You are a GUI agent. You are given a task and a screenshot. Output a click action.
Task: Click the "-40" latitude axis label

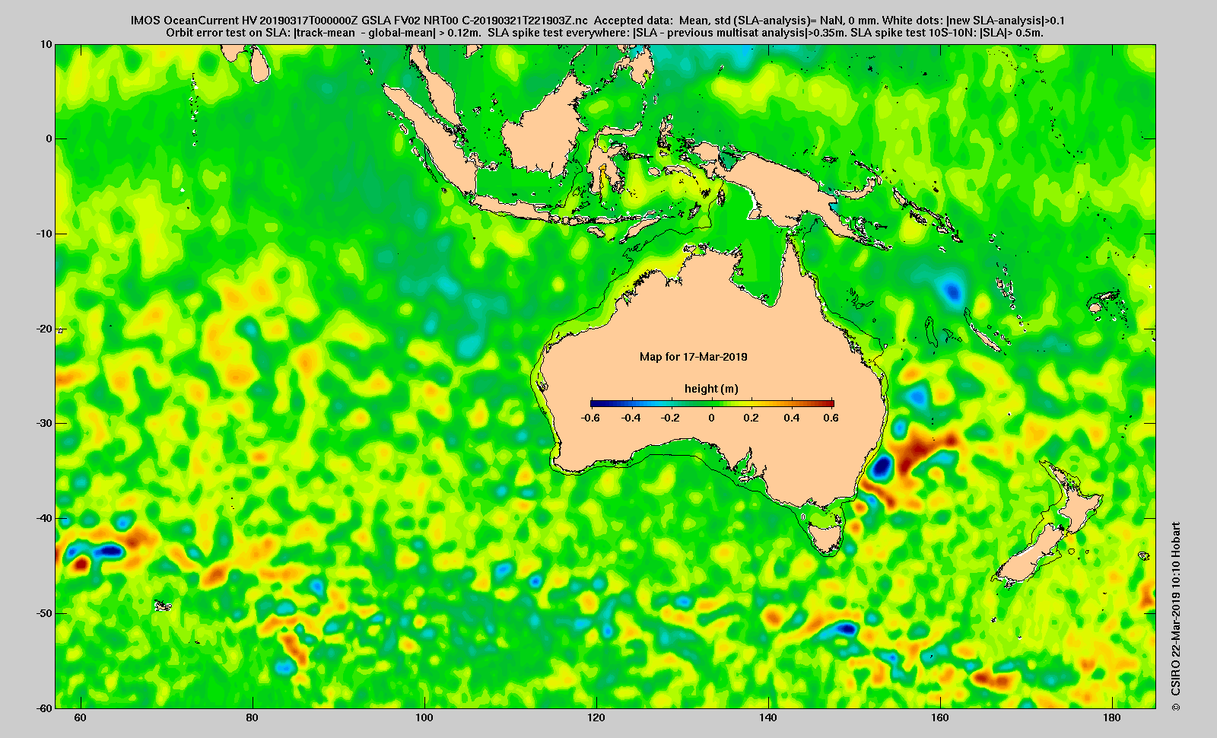pos(43,518)
